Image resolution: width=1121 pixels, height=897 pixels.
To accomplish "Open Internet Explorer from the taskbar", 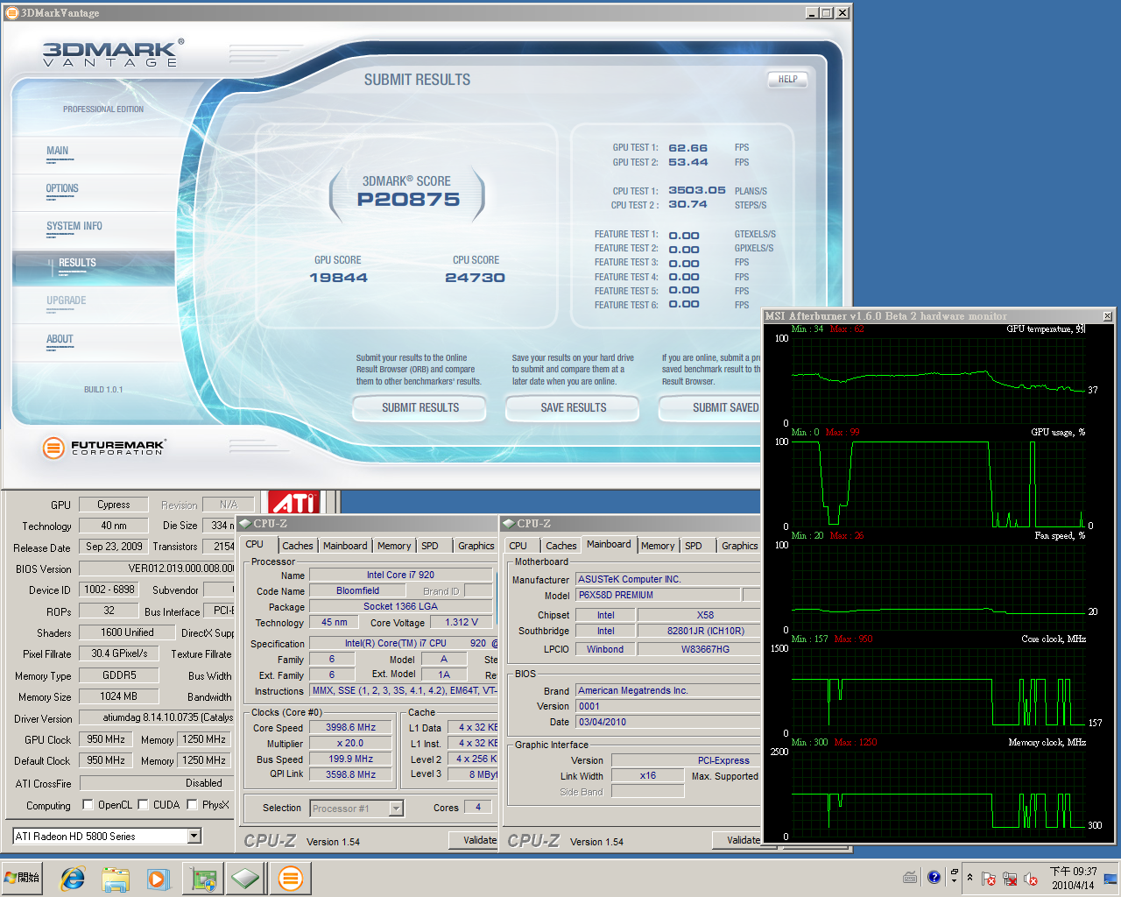I will click(x=72, y=878).
